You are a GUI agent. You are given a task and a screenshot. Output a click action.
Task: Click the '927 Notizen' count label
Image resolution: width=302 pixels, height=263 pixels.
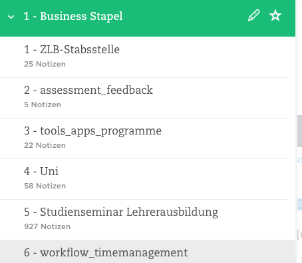coord(47,226)
